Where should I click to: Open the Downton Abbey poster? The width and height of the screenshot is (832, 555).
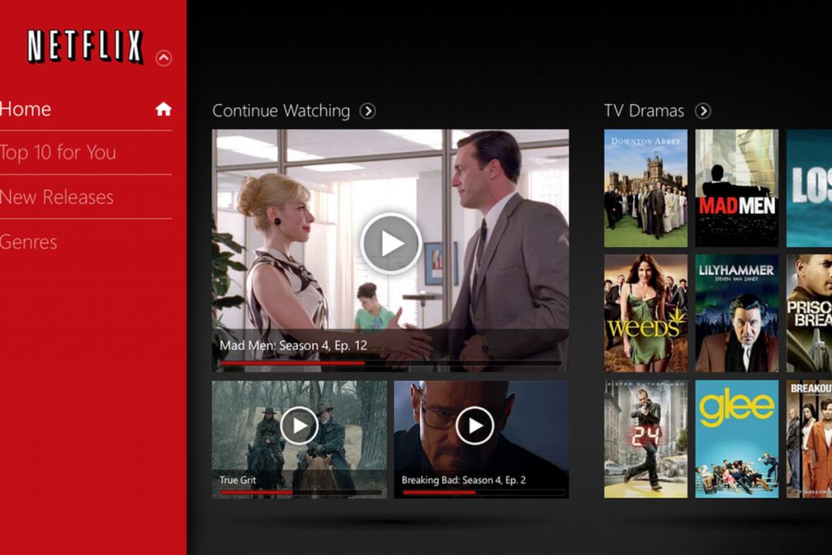[646, 189]
